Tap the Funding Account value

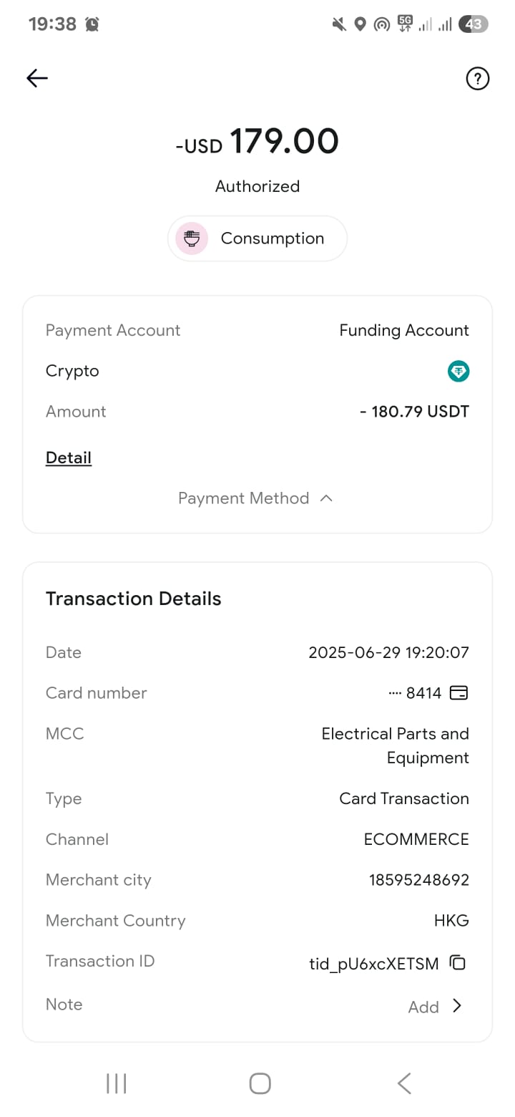click(404, 330)
